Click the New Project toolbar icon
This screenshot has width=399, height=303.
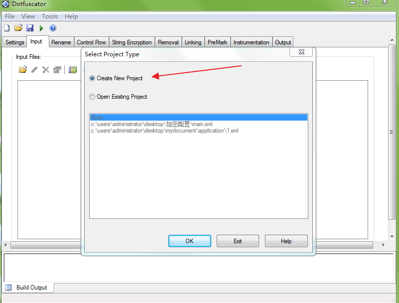pos(7,28)
